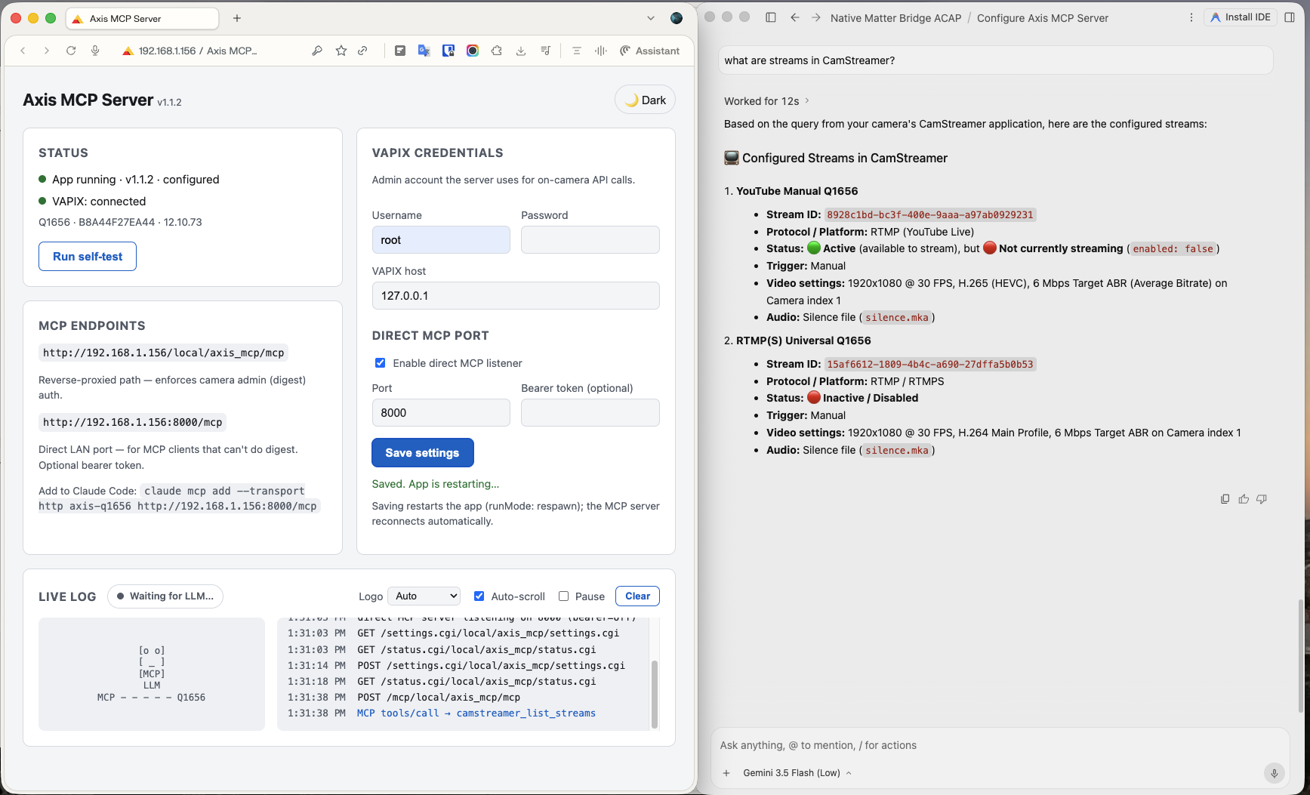Open the browser profile avatar

[x=677, y=18]
